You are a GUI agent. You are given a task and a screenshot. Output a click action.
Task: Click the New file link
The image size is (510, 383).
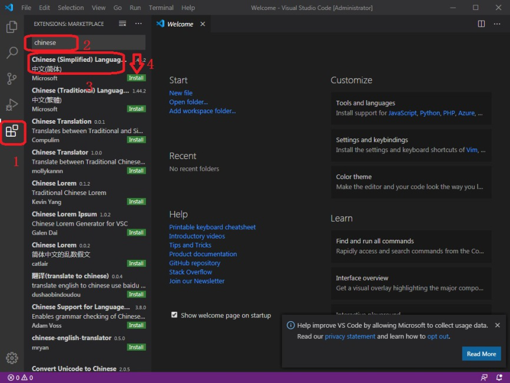(181, 93)
